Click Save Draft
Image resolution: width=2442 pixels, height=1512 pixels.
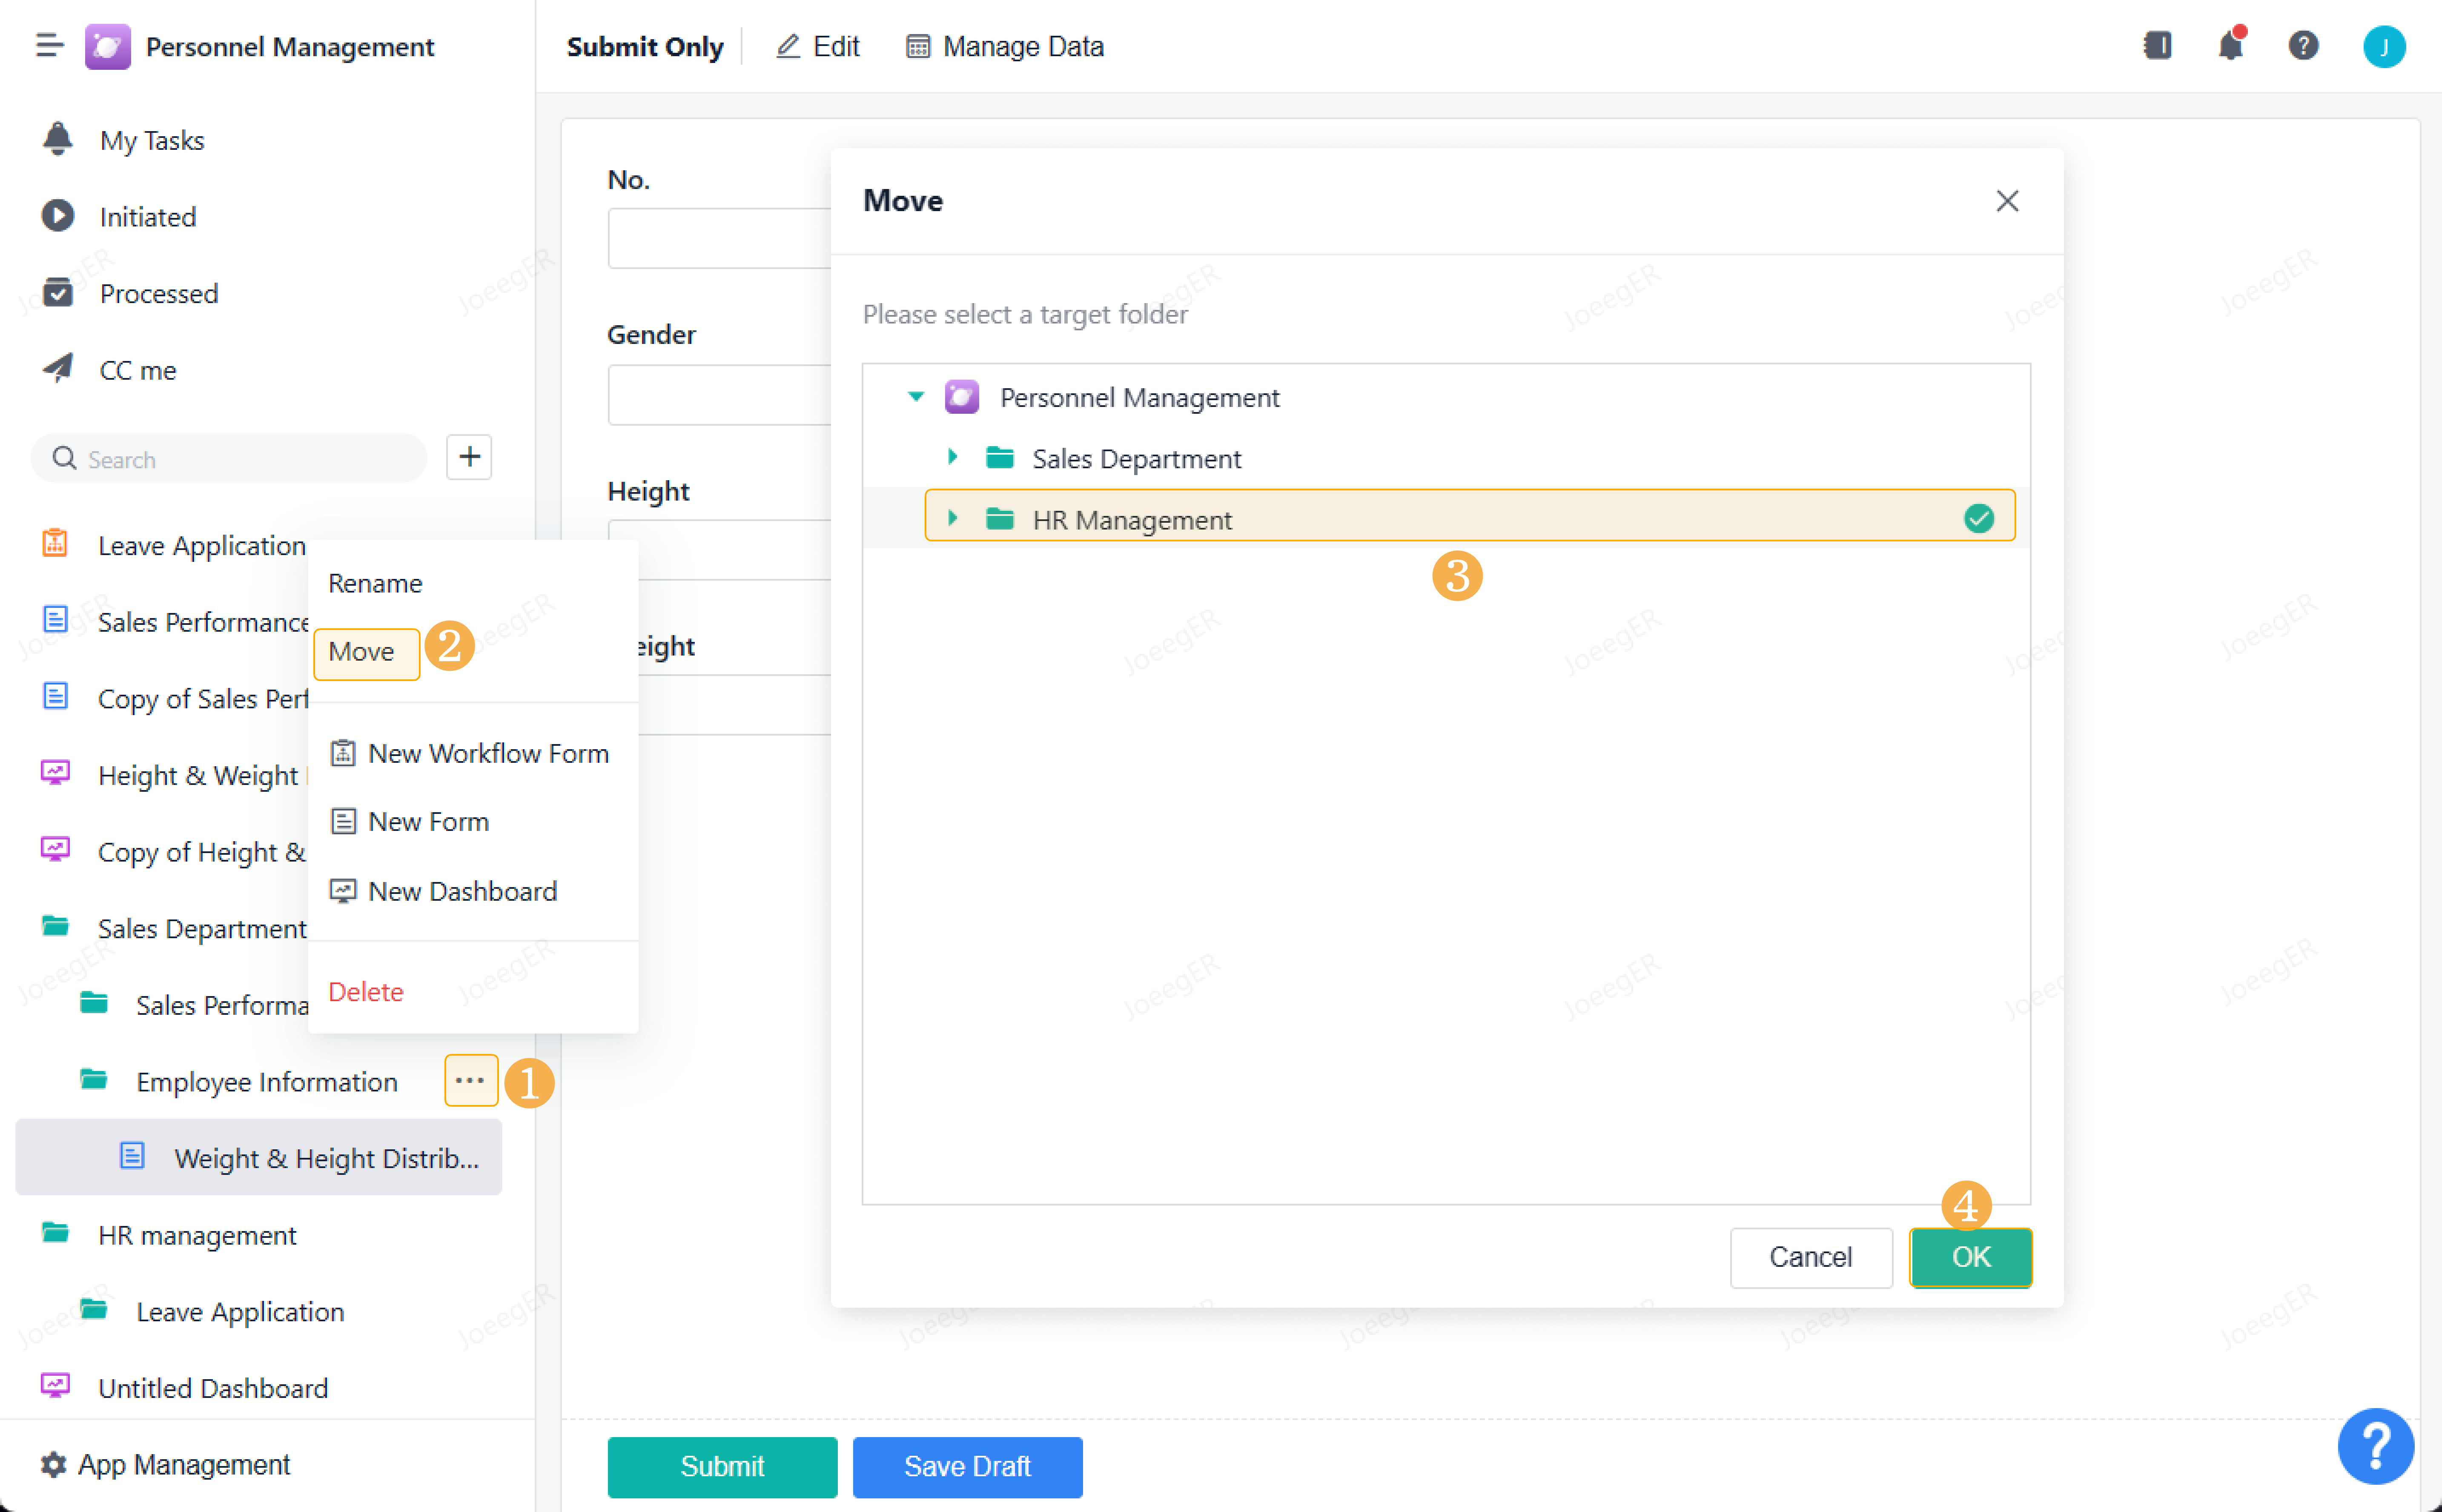point(966,1466)
